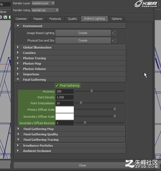This screenshot has width=161, height=171.
Task: Click the Point Interpolation value field
Action: click(x=65, y=103)
